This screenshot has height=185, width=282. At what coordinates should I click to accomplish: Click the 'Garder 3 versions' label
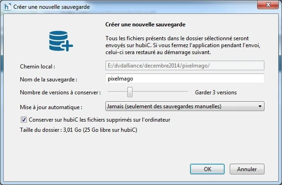216,92
